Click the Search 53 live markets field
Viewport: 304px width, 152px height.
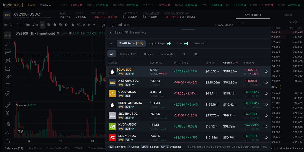pos(188,32)
